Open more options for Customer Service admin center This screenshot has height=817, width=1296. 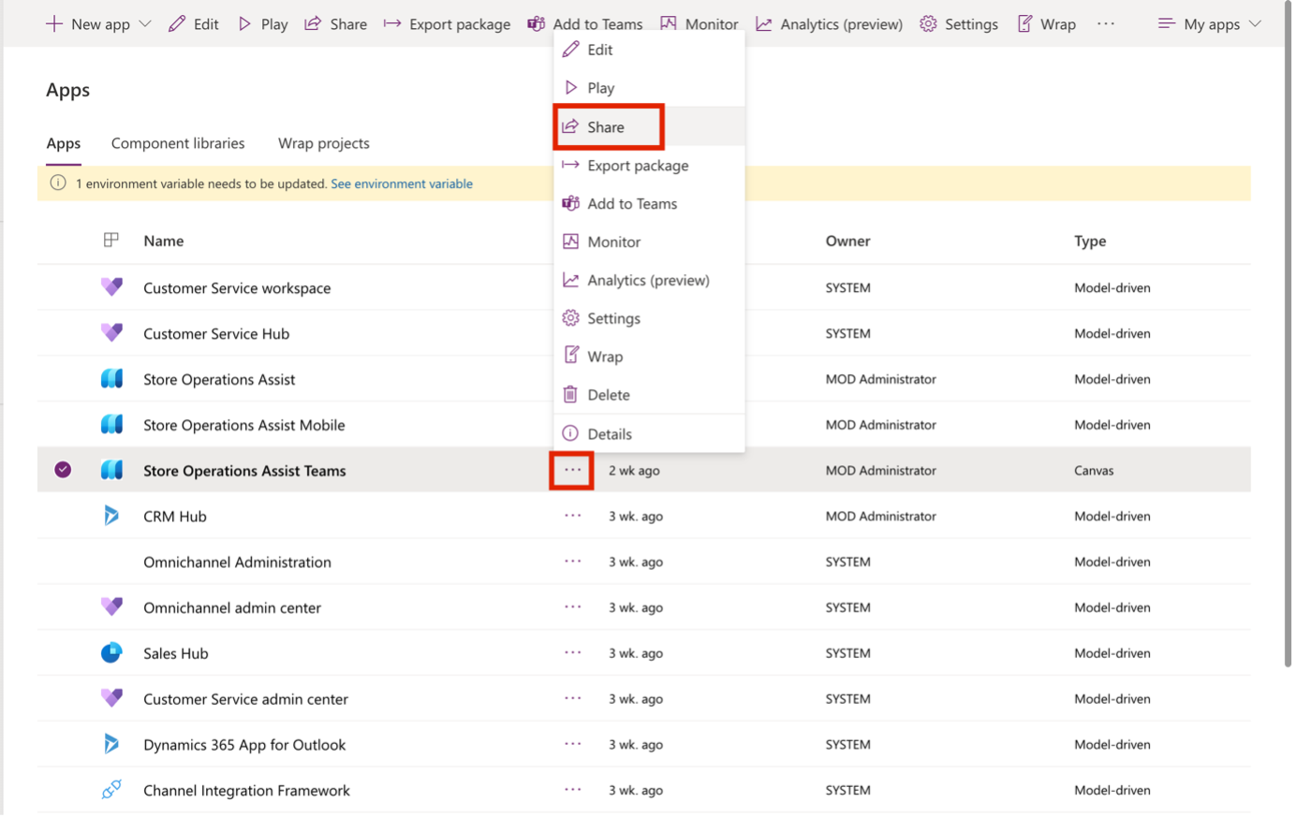[x=572, y=699]
